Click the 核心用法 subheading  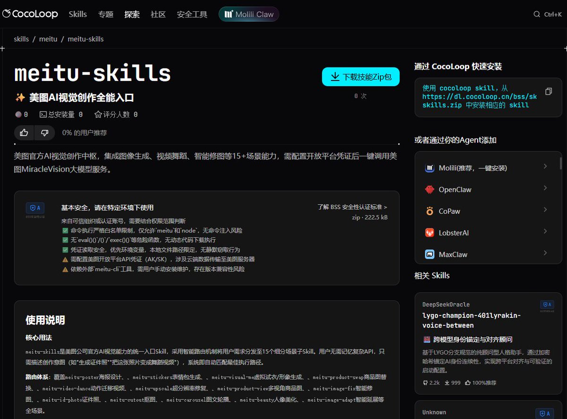[x=39, y=338]
